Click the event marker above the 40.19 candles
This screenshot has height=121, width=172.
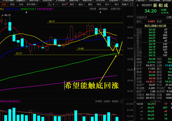pyautogui.click(x=26, y=12)
